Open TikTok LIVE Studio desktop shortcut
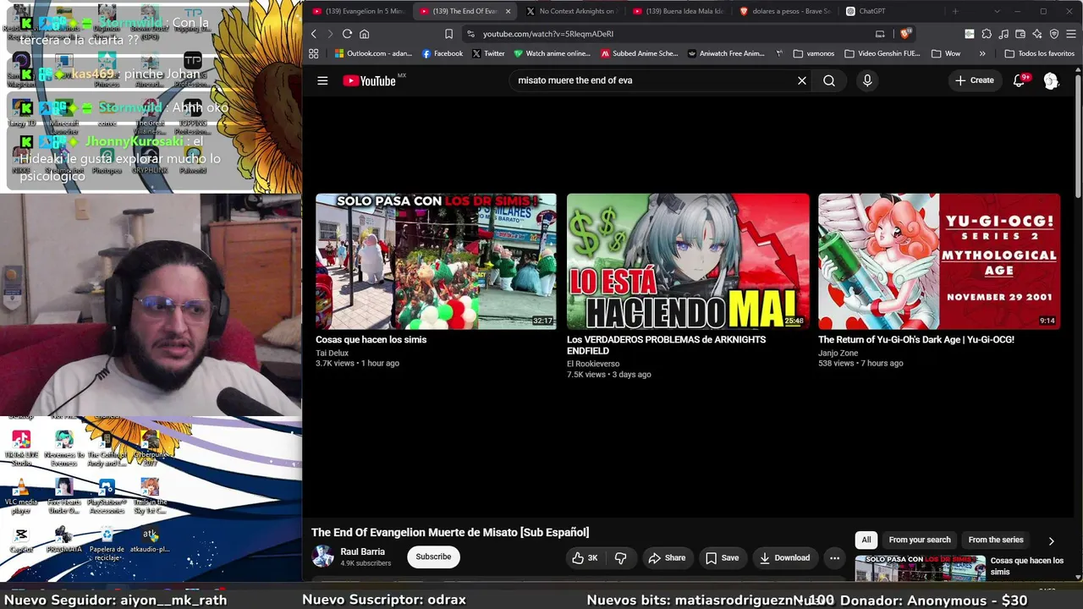This screenshot has width=1083, height=609. pos(21,448)
